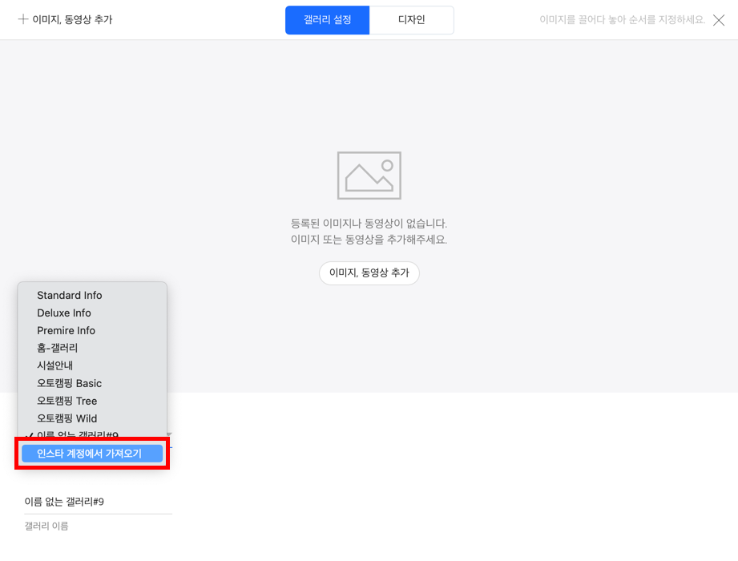Choose 오토캠핑 Tree in the dropdown
Viewport: 738px width, 561px height.
tap(92, 401)
